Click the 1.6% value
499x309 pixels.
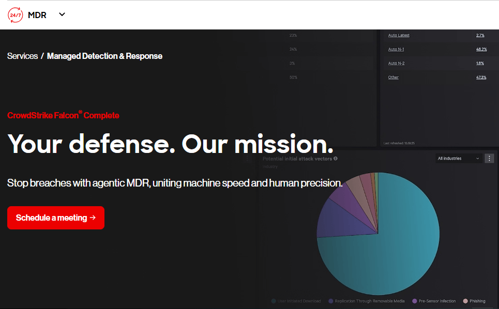pyautogui.click(x=480, y=63)
